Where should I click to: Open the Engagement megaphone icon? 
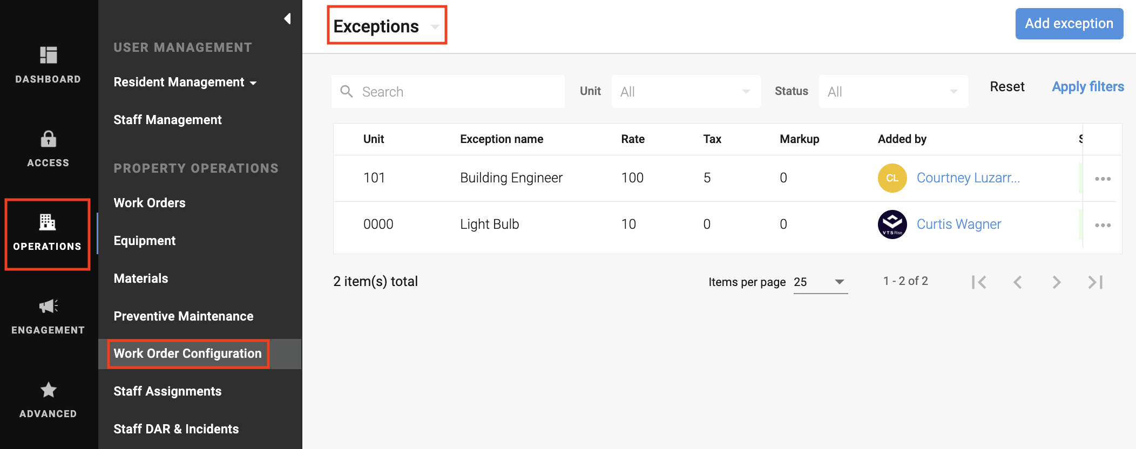click(48, 306)
